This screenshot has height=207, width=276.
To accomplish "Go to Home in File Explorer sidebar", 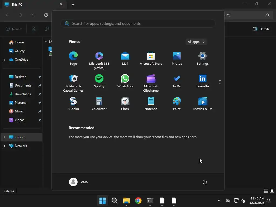I will click(19, 42).
